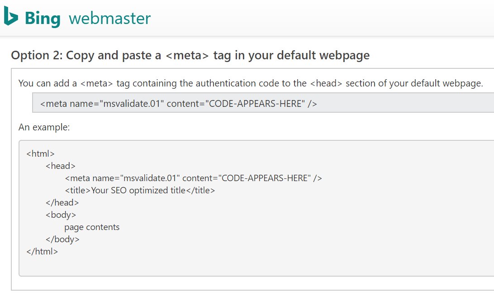Click the instruction sentence about the head section
Screen dimensions: 494x297
(251, 84)
